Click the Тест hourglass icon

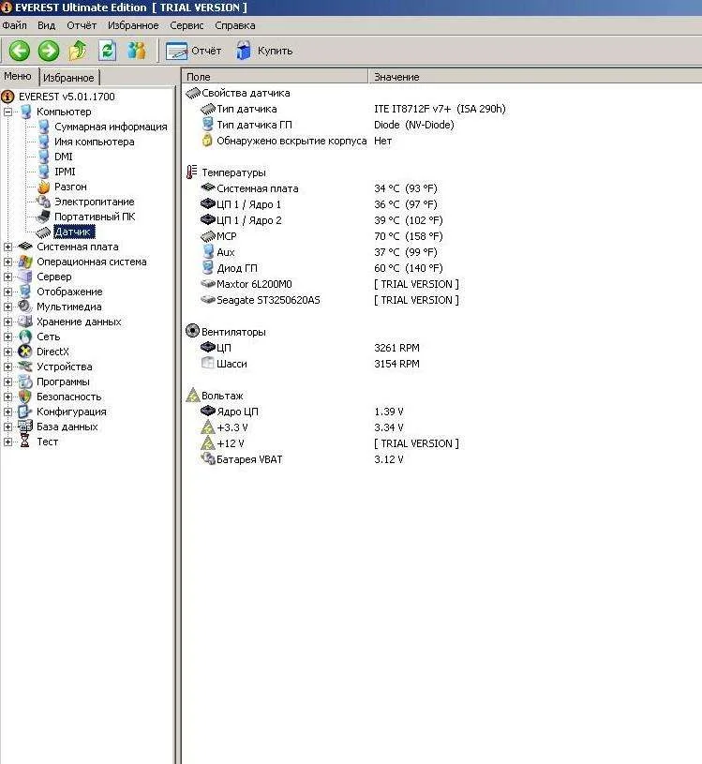click(x=25, y=442)
